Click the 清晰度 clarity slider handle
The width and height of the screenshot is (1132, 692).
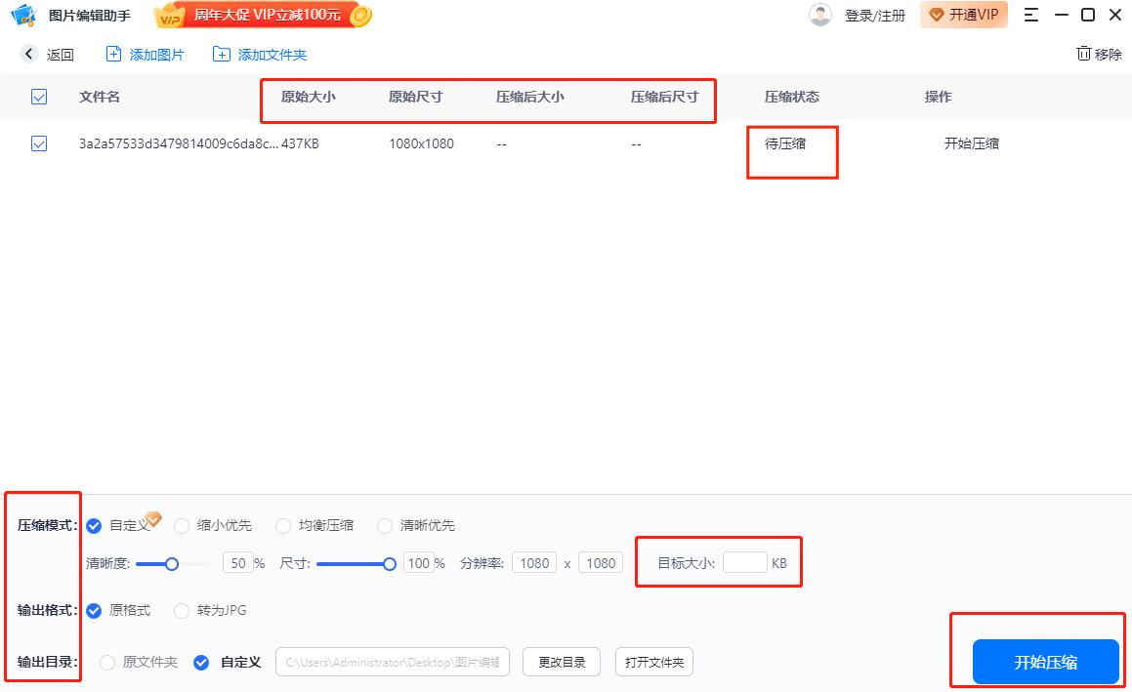pyautogui.click(x=172, y=563)
